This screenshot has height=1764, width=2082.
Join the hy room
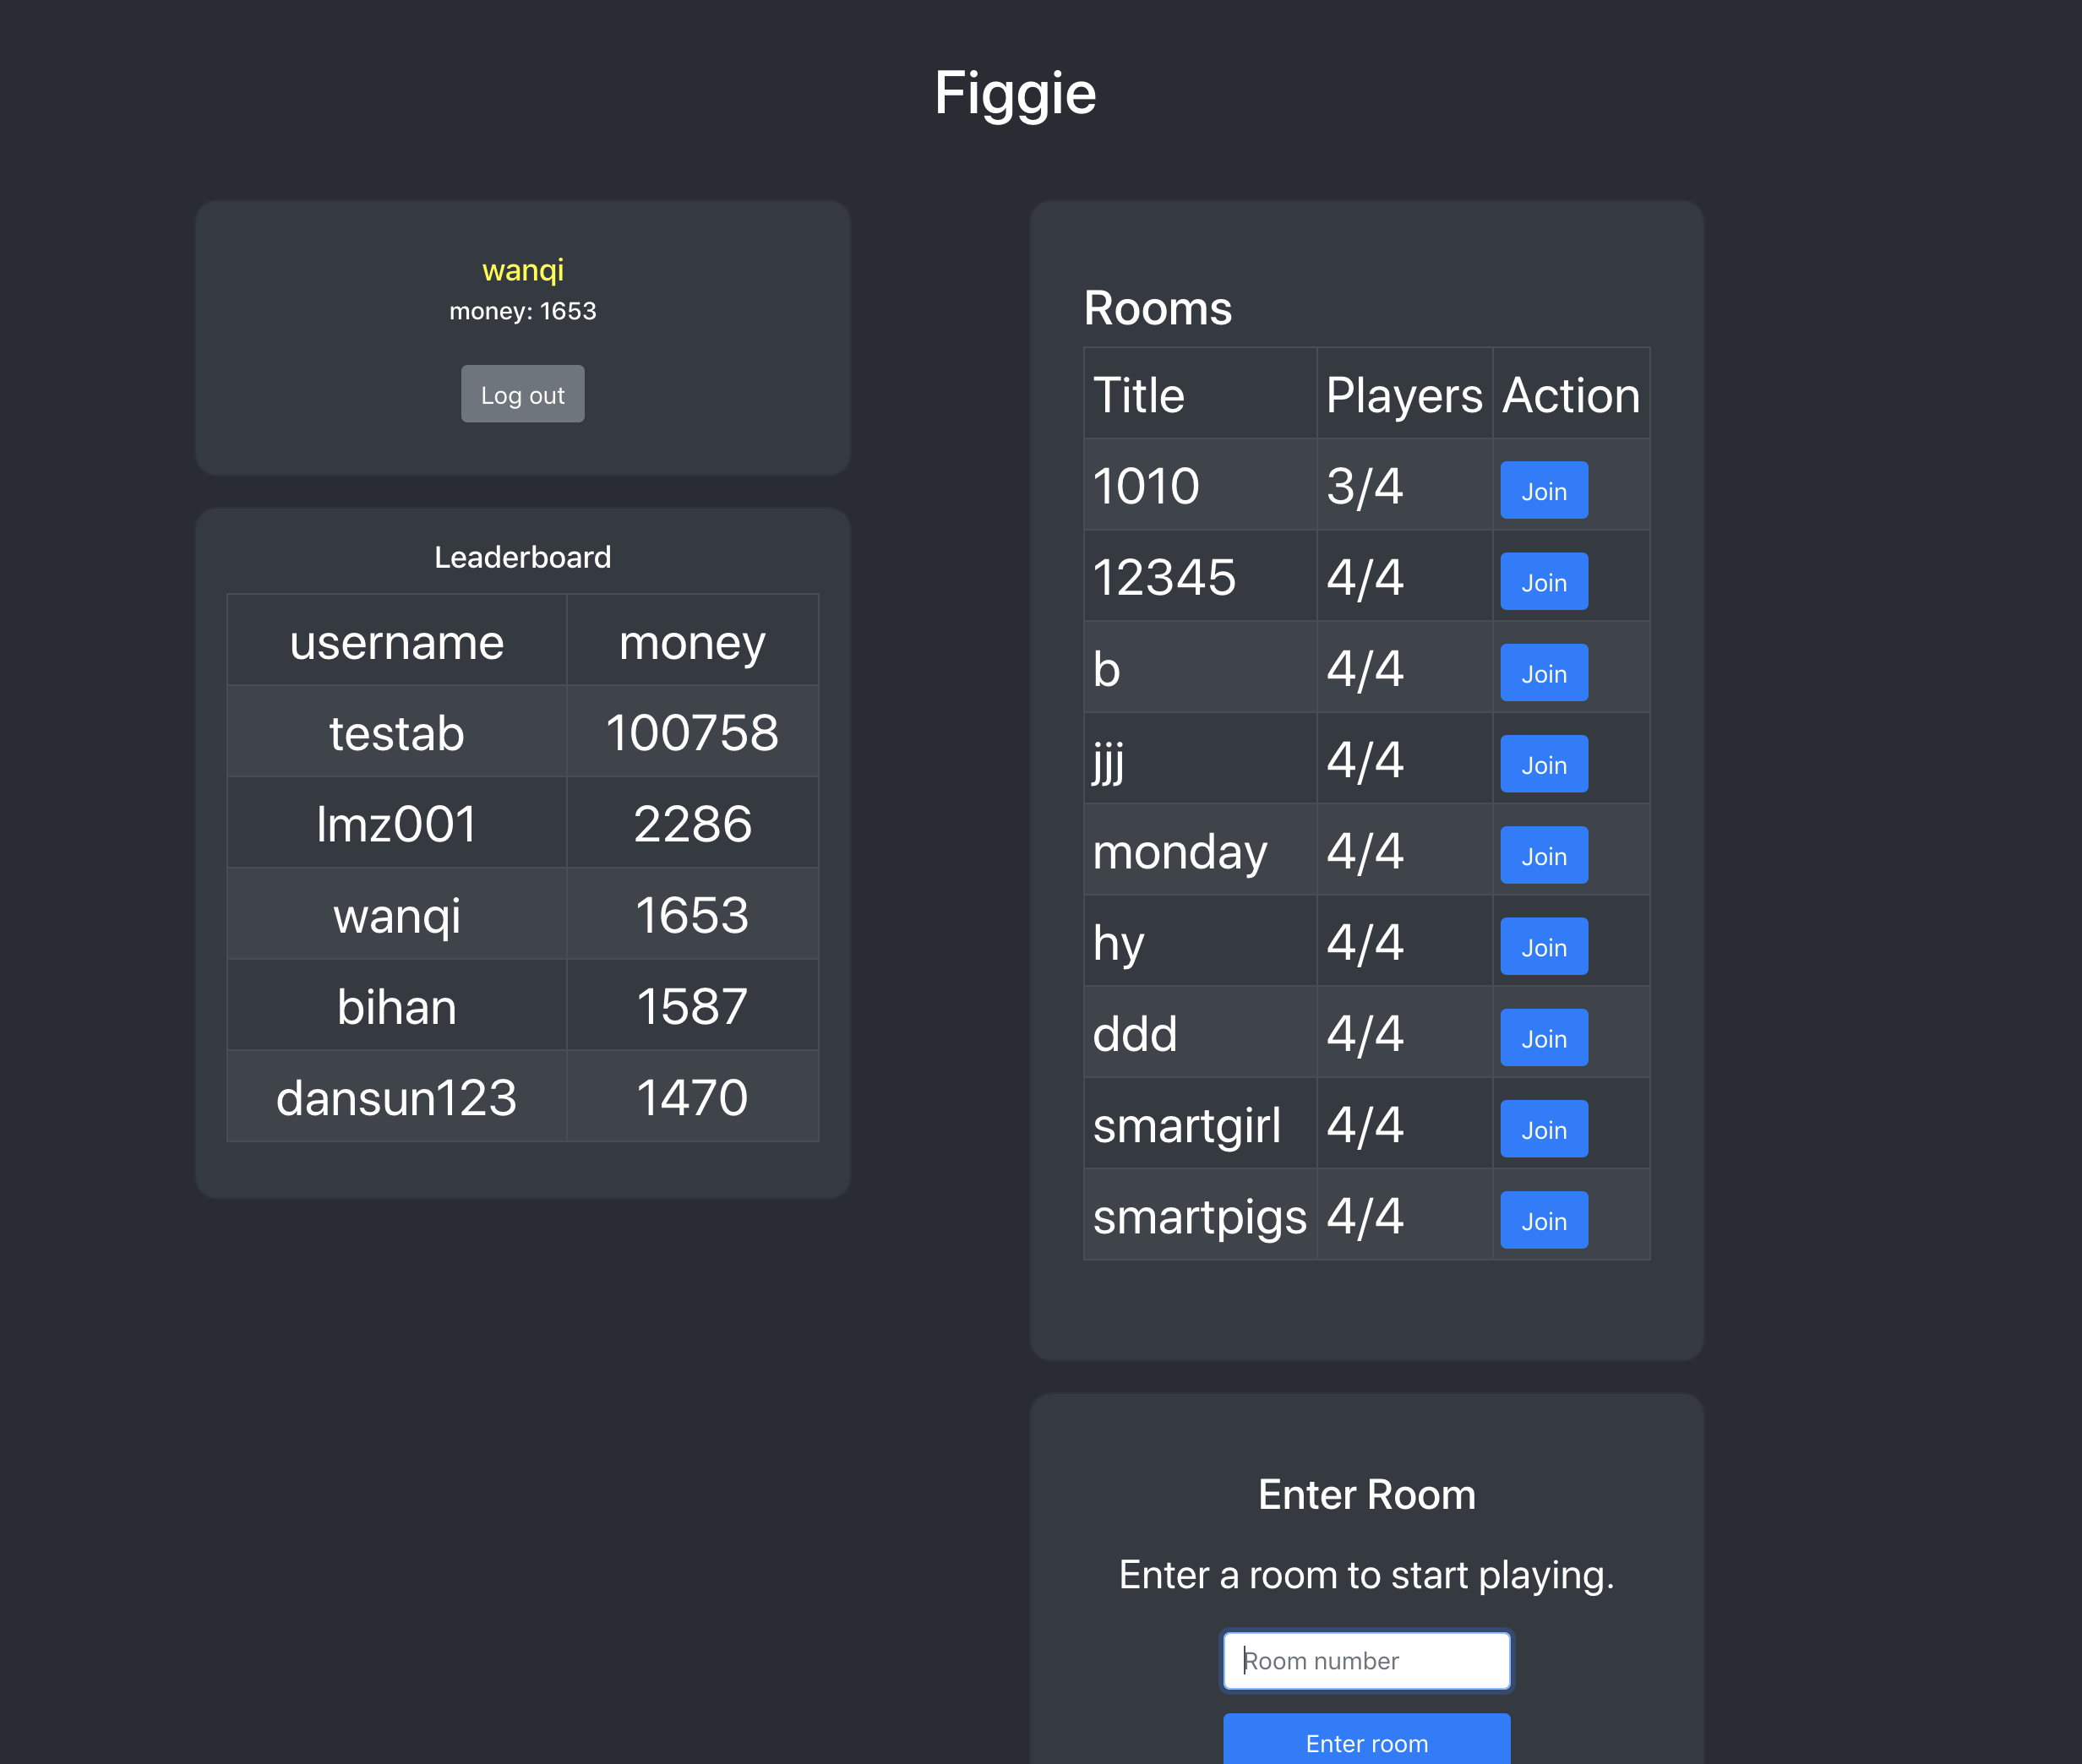pyautogui.click(x=1543, y=946)
